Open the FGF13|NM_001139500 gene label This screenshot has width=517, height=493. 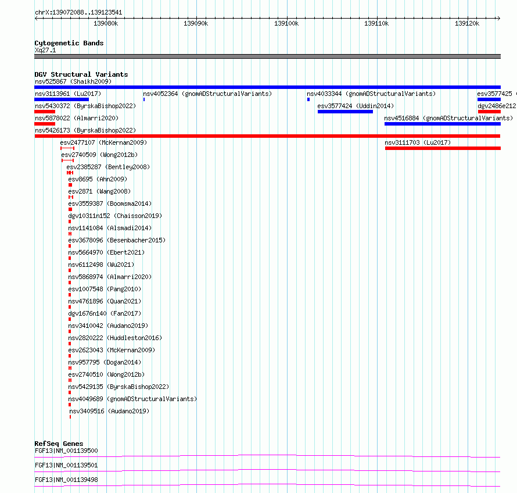tap(66, 451)
